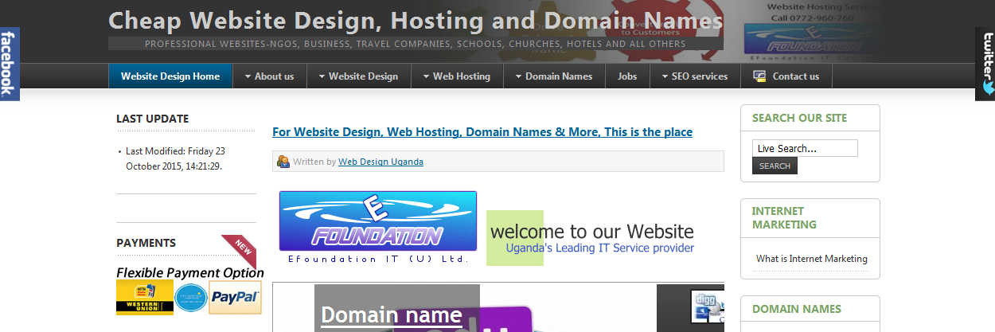This screenshot has width=995, height=332.
Task: Open the Jobs menu item
Action: point(627,76)
